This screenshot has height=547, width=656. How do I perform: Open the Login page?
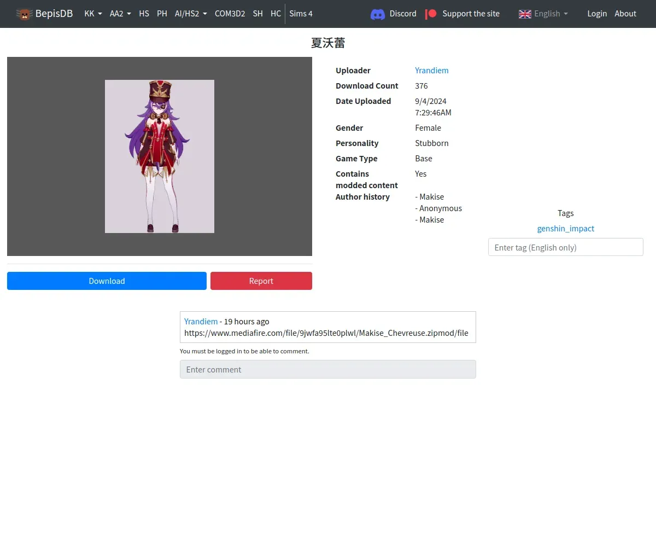[x=597, y=14]
